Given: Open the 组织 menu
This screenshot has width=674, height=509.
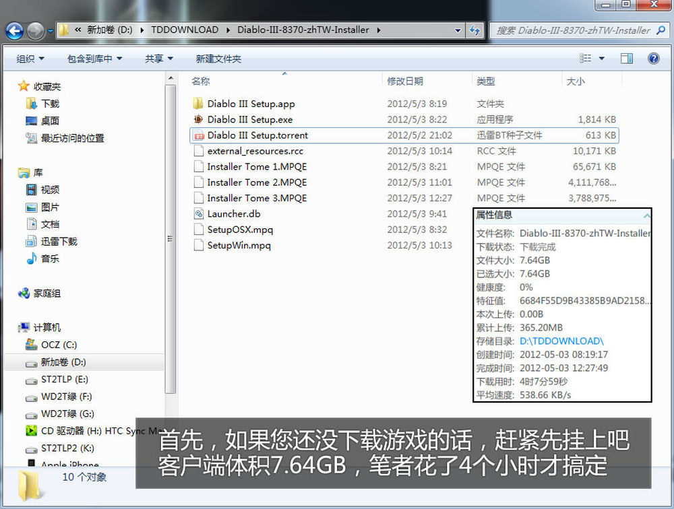Looking at the screenshot, I should click(x=30, y=59).
